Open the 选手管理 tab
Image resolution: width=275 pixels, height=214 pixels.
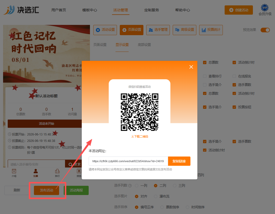158,30
